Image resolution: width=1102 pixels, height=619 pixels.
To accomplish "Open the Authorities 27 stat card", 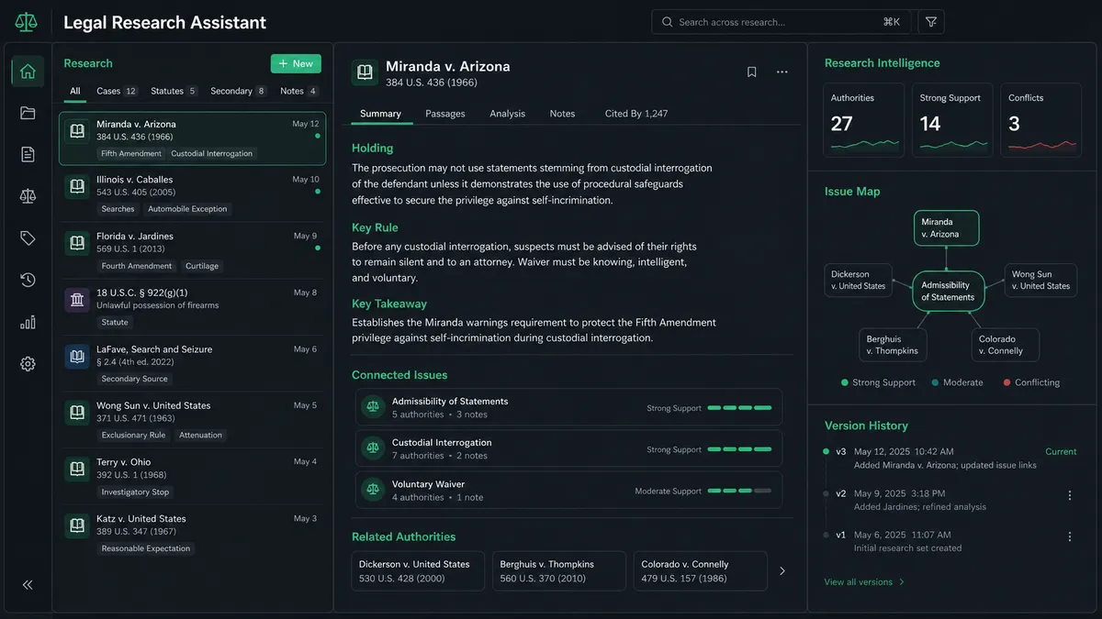I will click(x=863, y=120).
